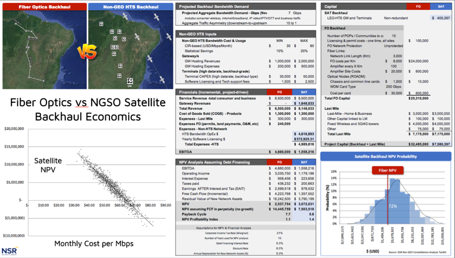The height and width of the screenshot is (258, 455).
Task: Click the Fixed Wireless and 3G/4G towers row
Action: [386, 124]
